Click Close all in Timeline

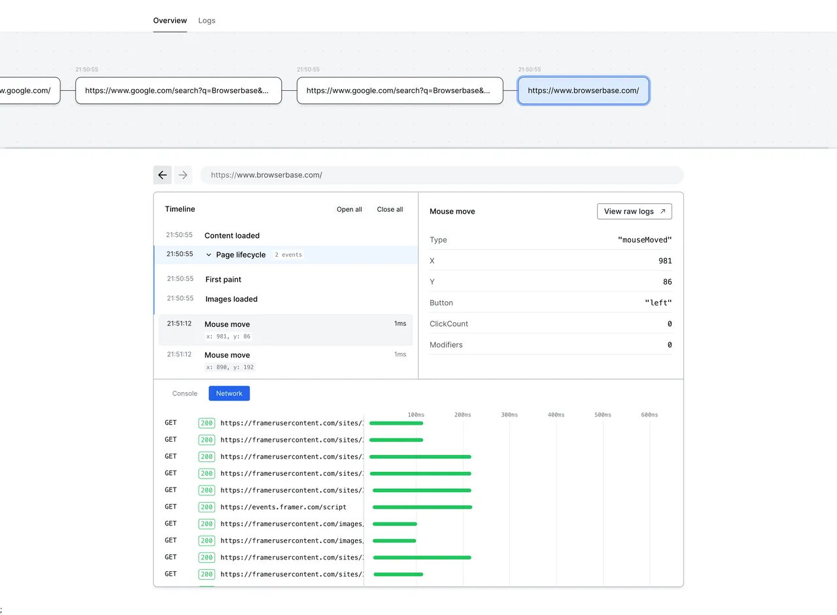point(390,209)
